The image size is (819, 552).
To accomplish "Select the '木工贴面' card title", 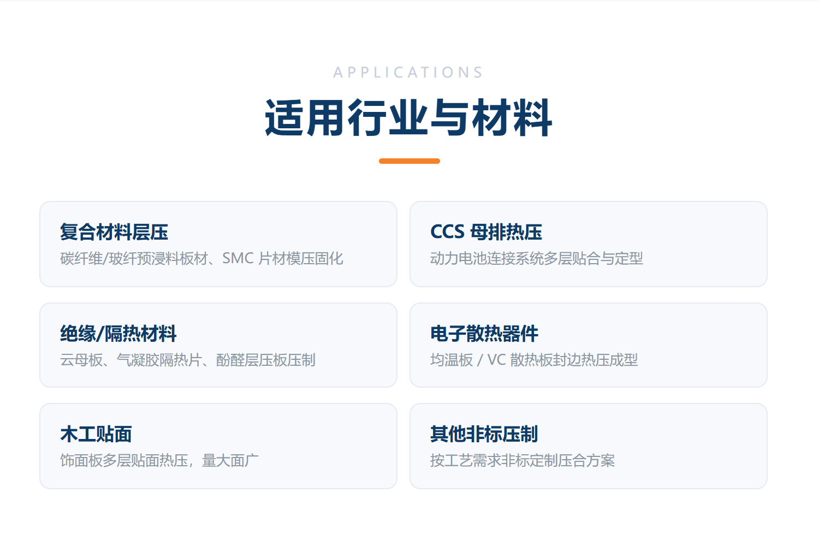I will 96,434.
